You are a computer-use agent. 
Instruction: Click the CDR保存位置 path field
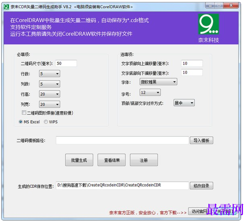[x=122, y=185]
